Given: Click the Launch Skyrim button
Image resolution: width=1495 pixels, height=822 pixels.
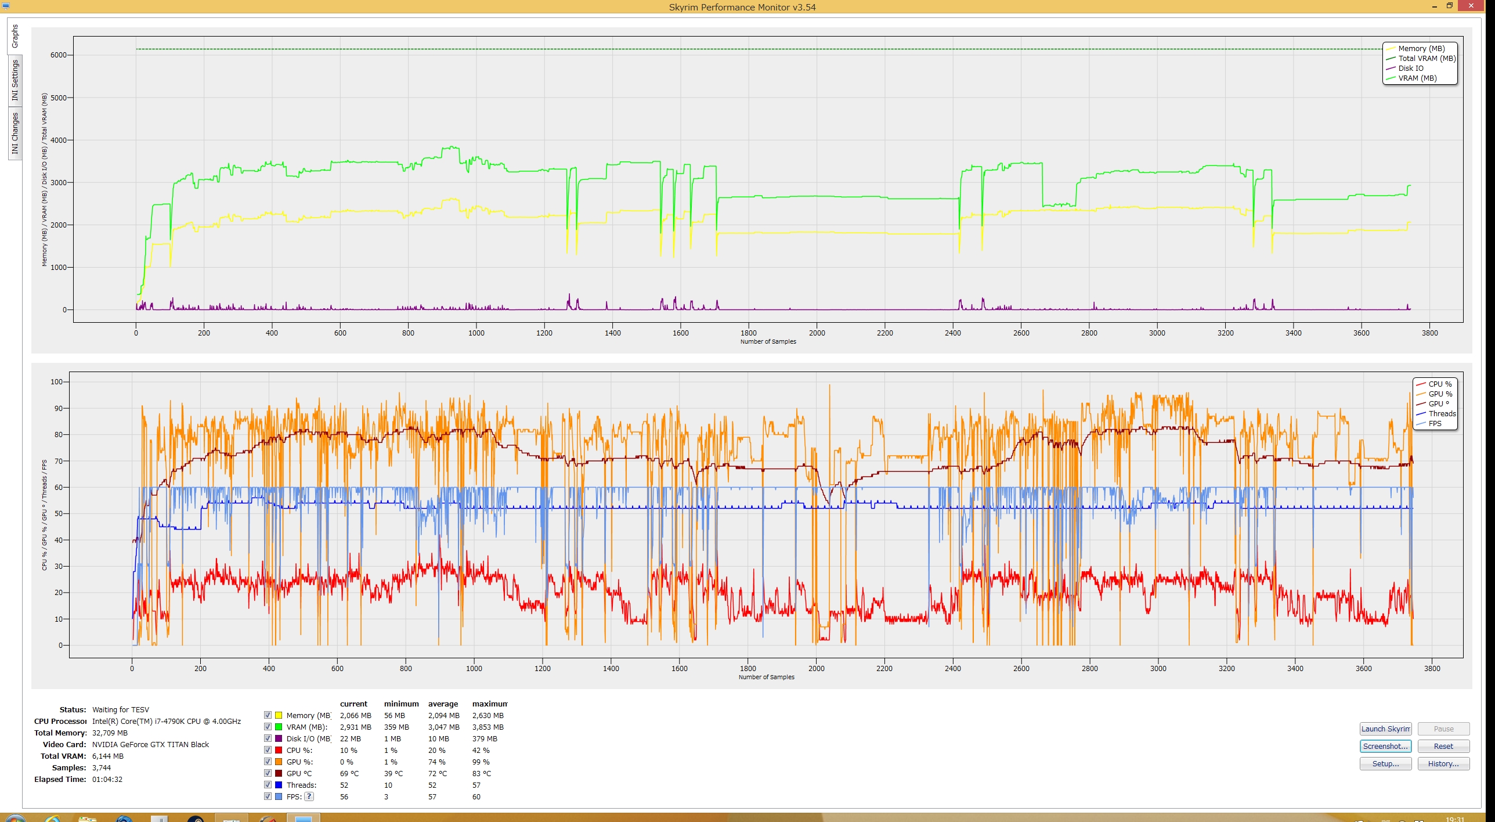Looking at the screenshot, I should click(x=1385, y=729).
